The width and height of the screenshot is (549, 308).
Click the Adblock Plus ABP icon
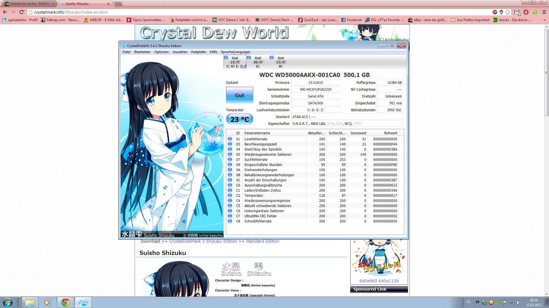point(495,12)
